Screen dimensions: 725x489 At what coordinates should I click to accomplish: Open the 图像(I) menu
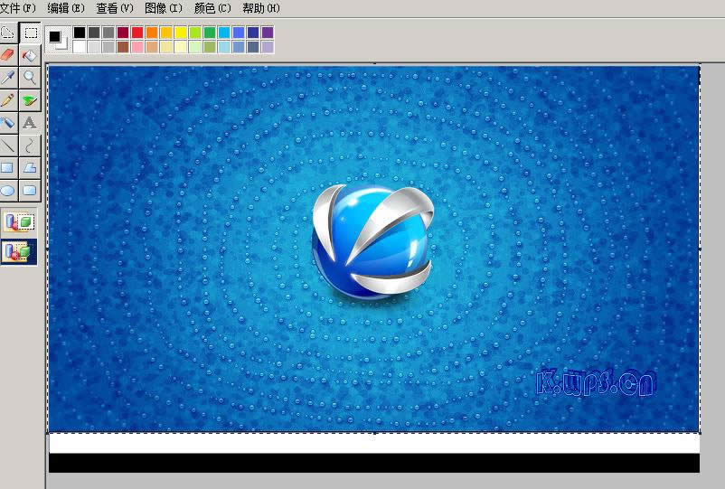click(x=164, y=8)
